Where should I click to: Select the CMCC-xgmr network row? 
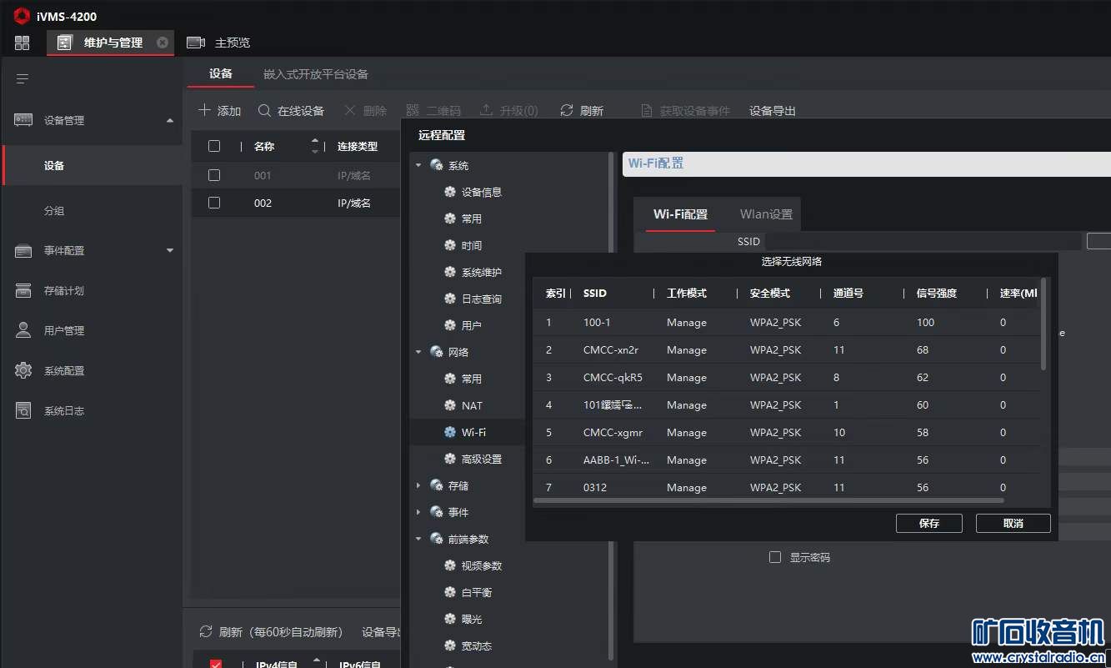click(786, 432)
